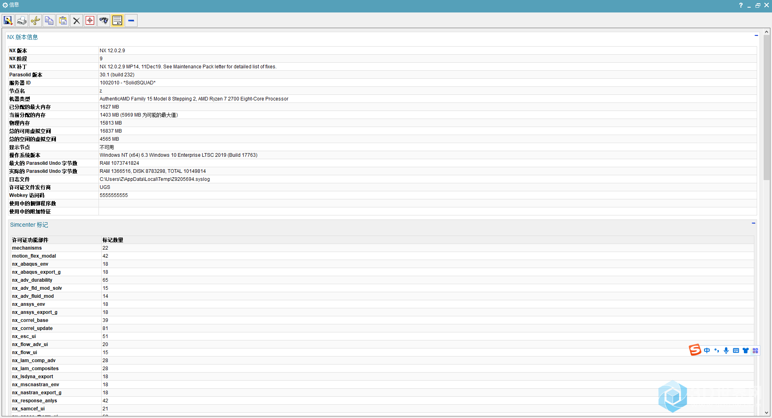Screen dimensions: 772x418
Task: Click the gear icon in title bar
Action: [x=5, y=5]
